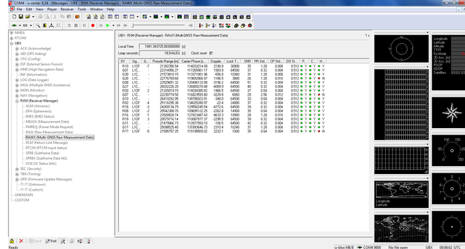Expand the MON (Monitor) node
This screenshot has height=249, width=465.
pyautogui.click(x=17, y=90)
